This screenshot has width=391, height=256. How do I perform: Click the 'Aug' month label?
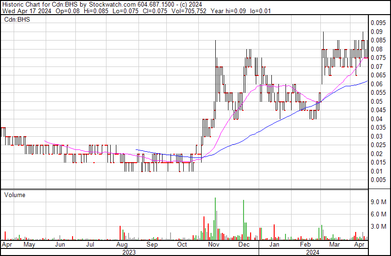[122, 245]
